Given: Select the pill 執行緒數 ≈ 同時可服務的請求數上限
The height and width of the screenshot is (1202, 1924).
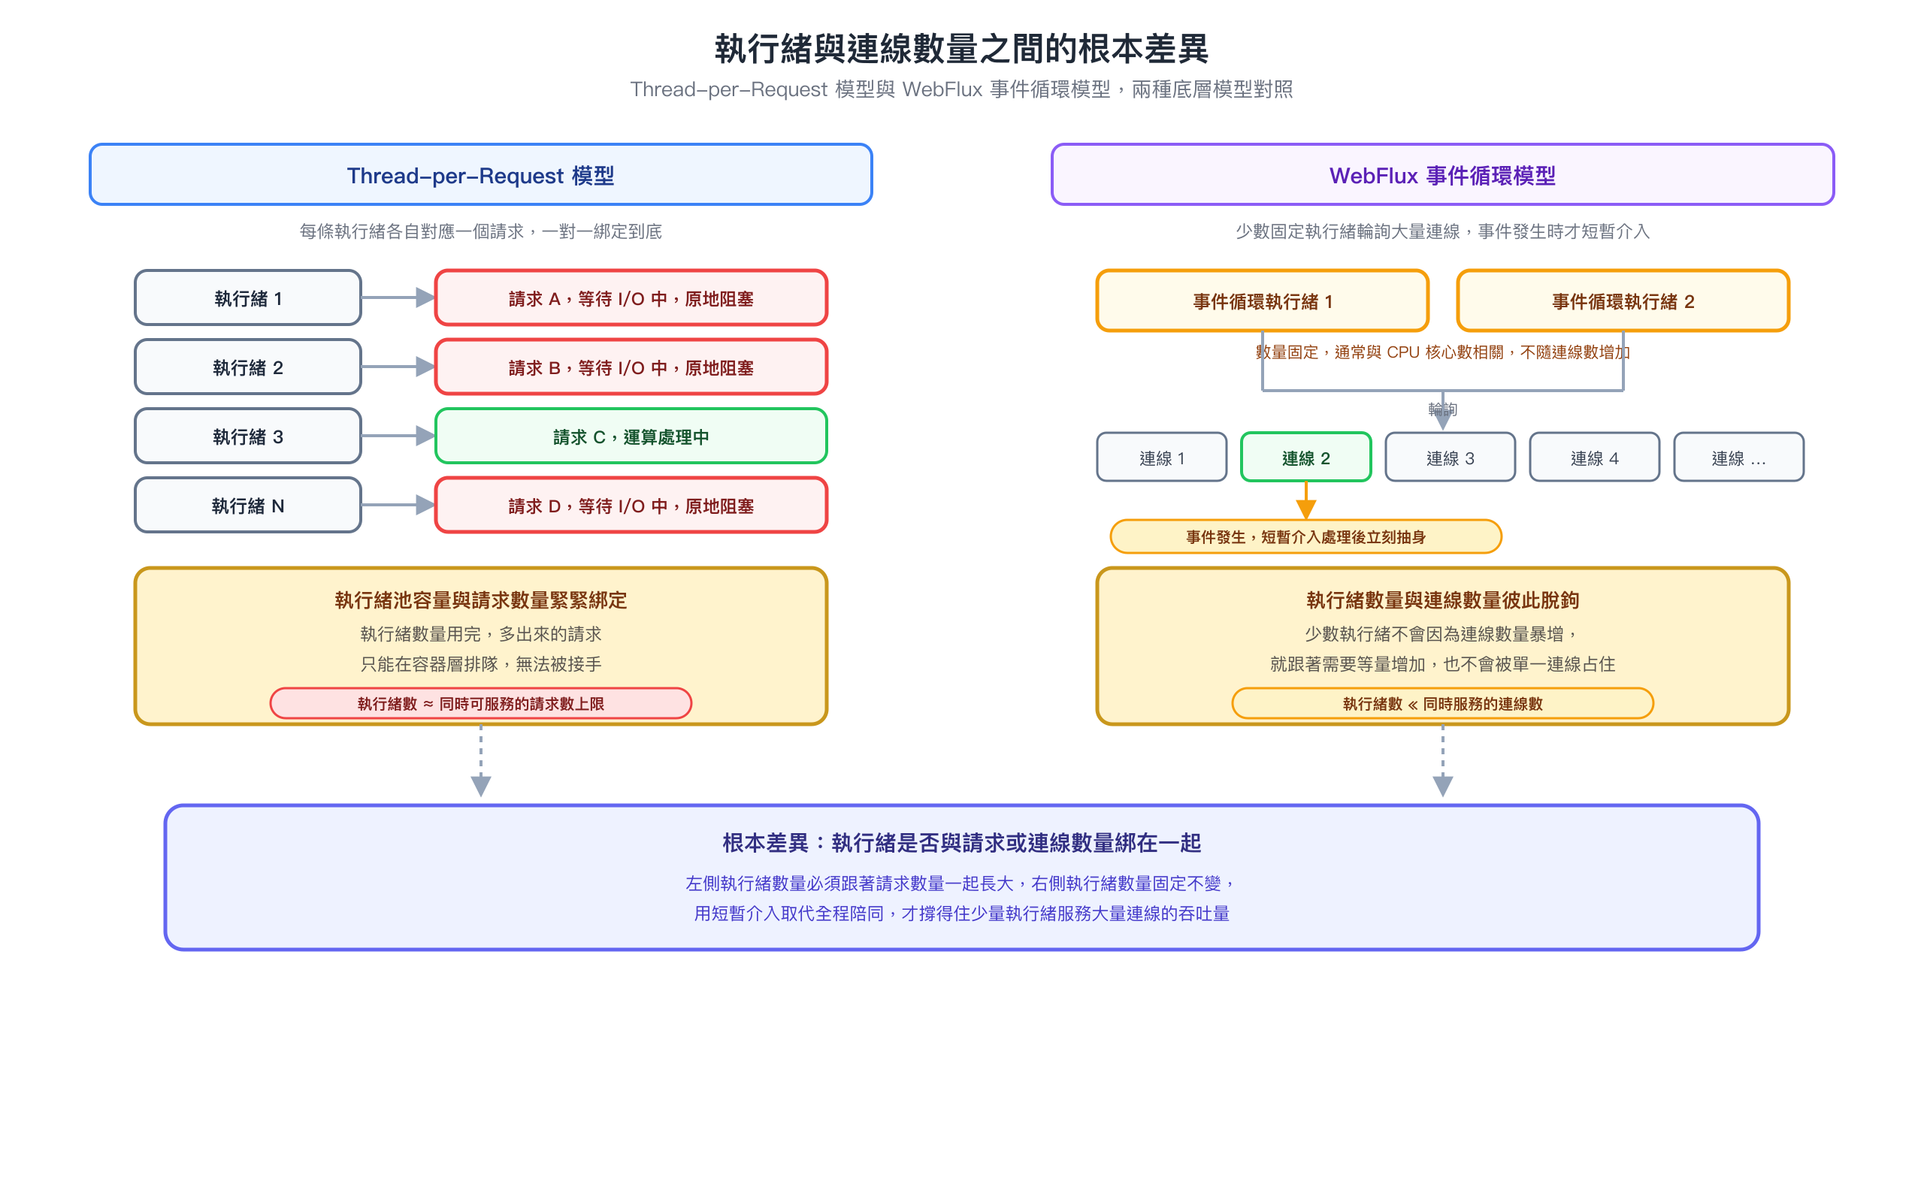Looking at the screenshot, I should coord(480,704).
